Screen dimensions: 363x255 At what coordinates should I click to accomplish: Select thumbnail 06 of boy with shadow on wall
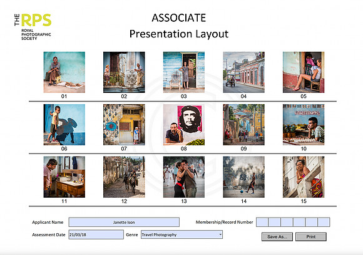(x=64, y=125)
